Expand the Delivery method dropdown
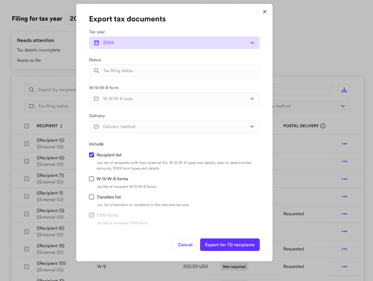 pyautogui.click(x=252, y=126)
